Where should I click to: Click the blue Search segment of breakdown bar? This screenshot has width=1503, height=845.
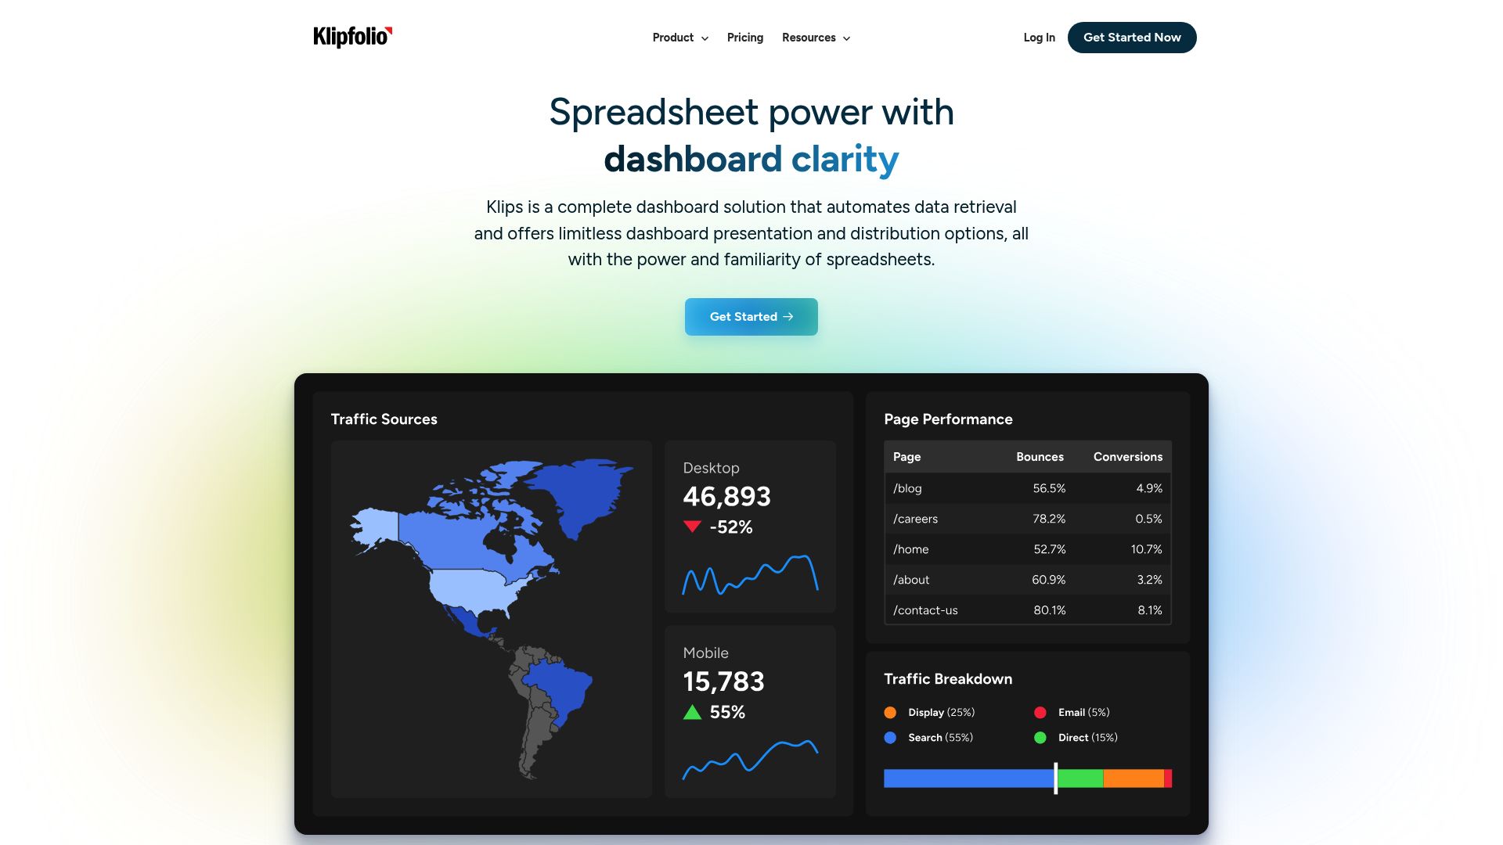pyautogui.click(x=968, y=778)
